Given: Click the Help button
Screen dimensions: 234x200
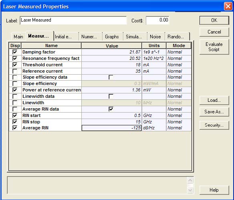Looking at the screenshot, I should [x=214, y=190].
